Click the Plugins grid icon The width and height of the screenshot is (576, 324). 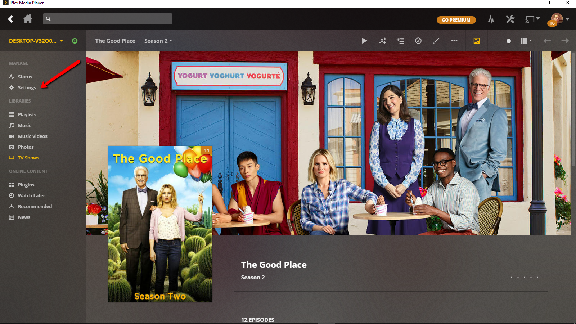[x=12, y=185]
